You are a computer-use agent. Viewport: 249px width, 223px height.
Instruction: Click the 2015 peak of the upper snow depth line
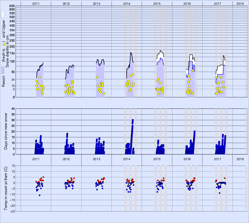pyautogui.click(x=161, y=51)
